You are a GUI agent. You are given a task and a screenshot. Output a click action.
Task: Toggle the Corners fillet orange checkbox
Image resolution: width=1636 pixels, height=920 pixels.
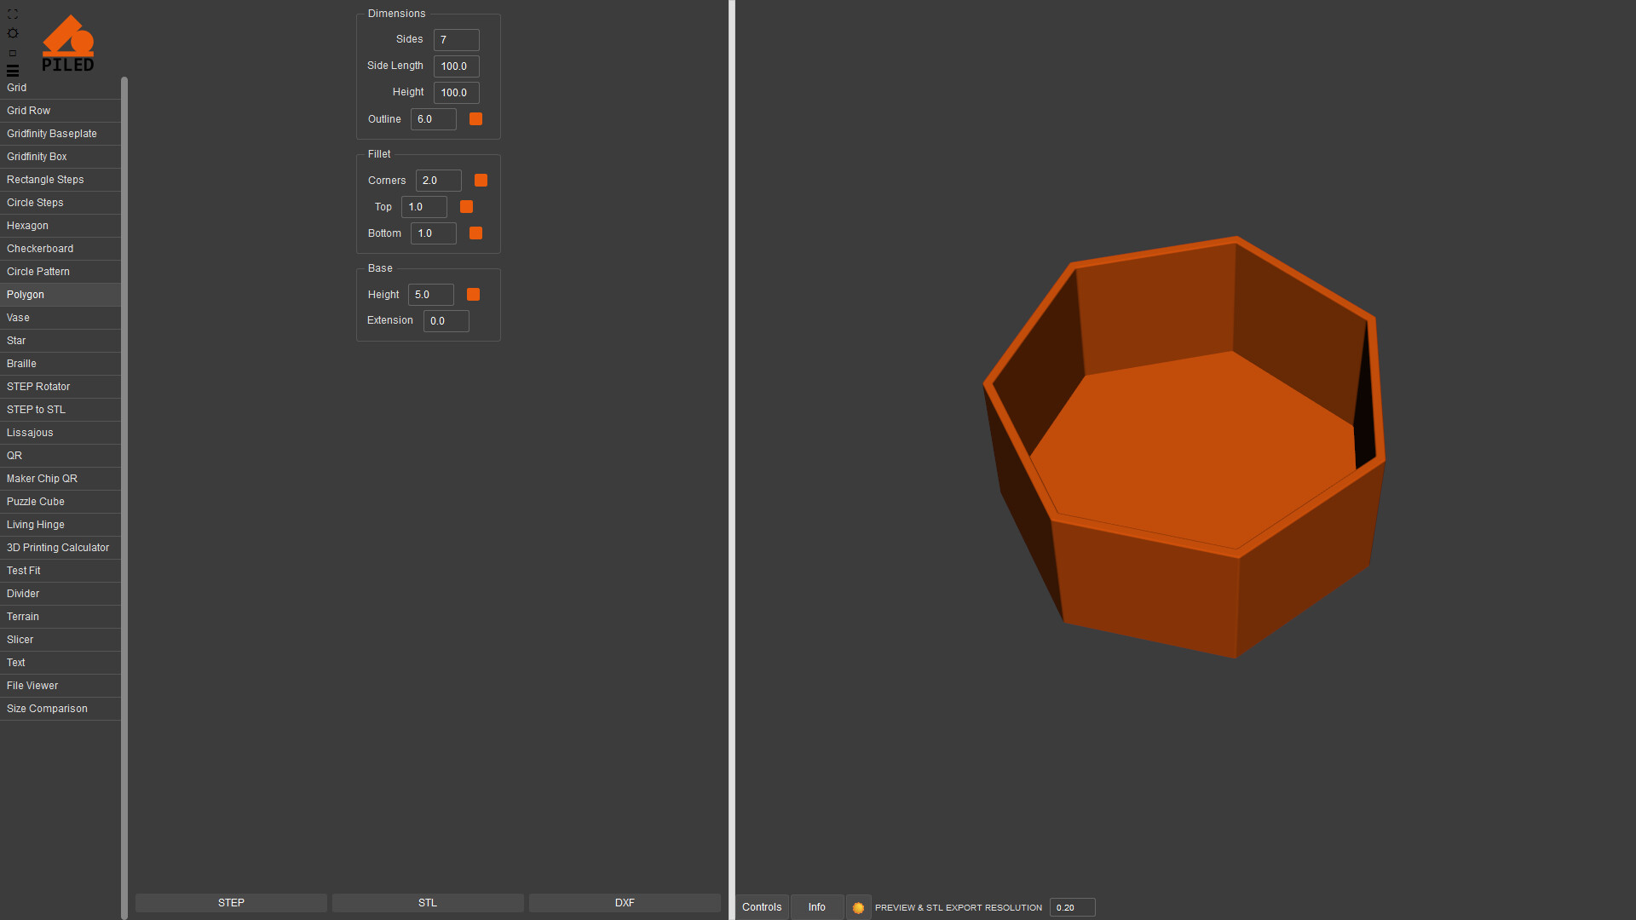[481, 181]
